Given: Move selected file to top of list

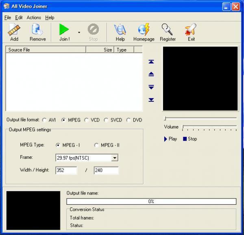Looking at the screenshot, I should click(x=151, y=62).
